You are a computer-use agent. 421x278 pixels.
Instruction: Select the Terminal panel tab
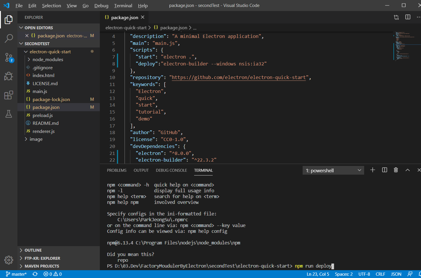(203, 170)
